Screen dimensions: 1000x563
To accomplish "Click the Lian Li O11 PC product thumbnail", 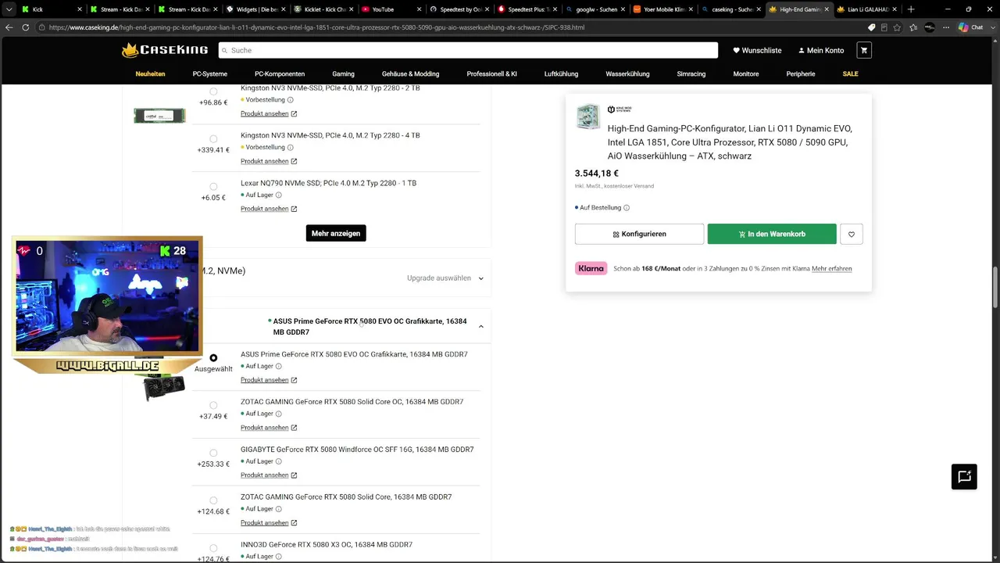I will 588,117.
